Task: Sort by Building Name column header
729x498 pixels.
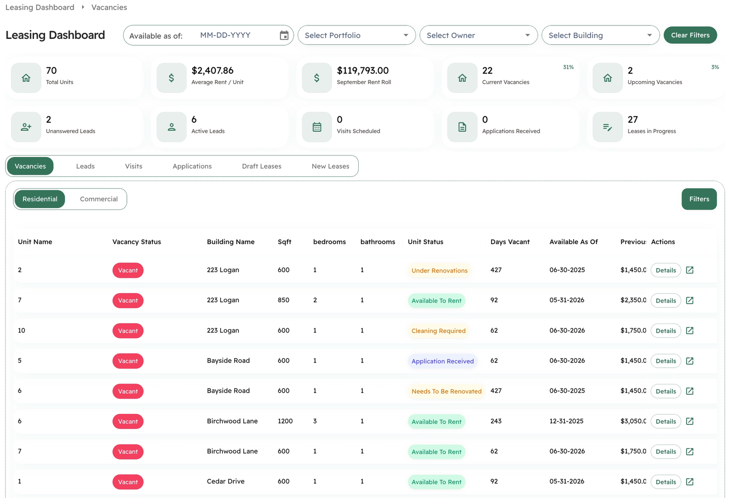Action: [231, 242]
